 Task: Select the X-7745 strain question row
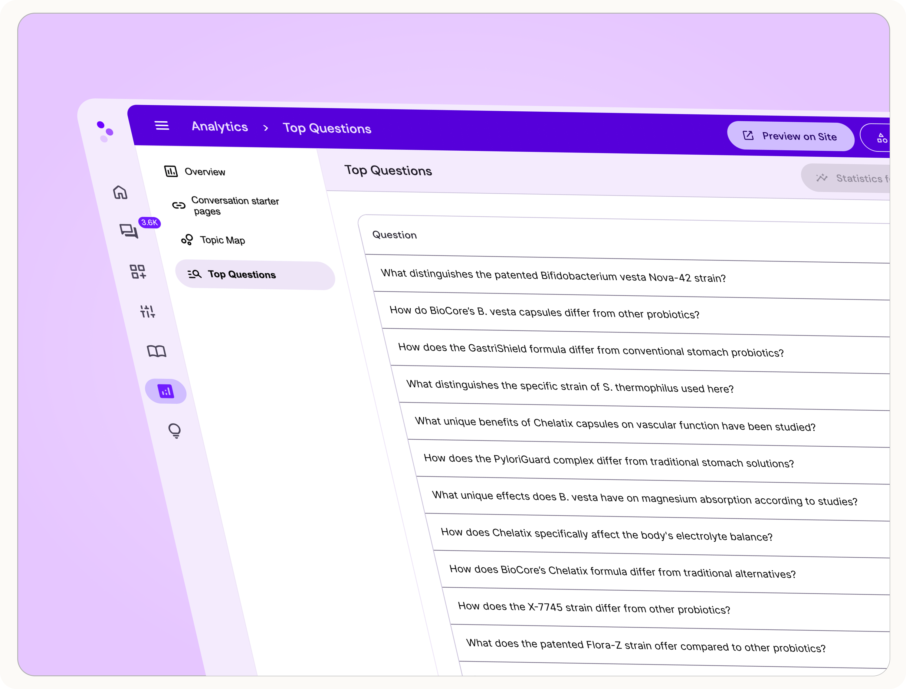pyautogui.click(x=594, y=608)
